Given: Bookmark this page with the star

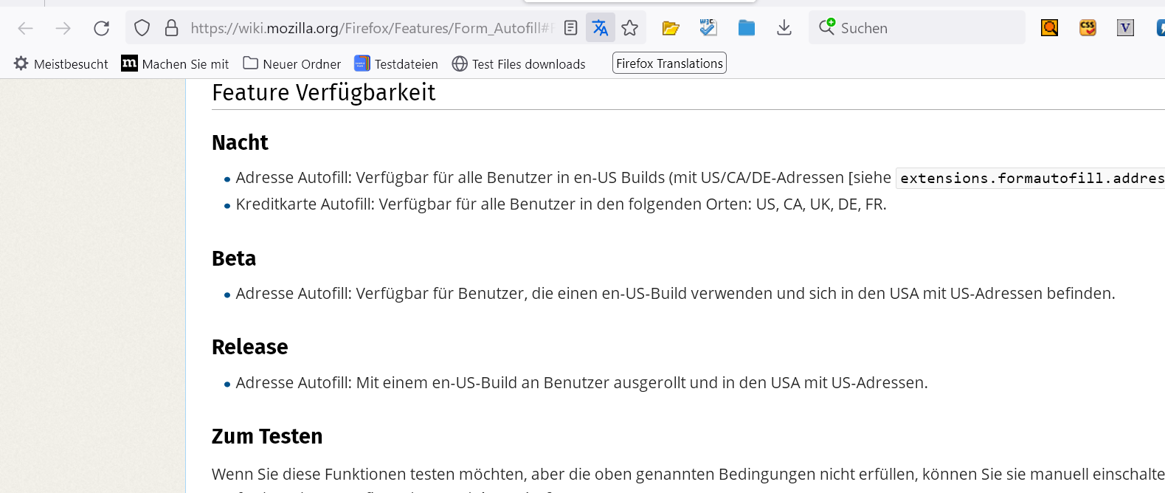Looking at the screenshot, I should point(630,28).
